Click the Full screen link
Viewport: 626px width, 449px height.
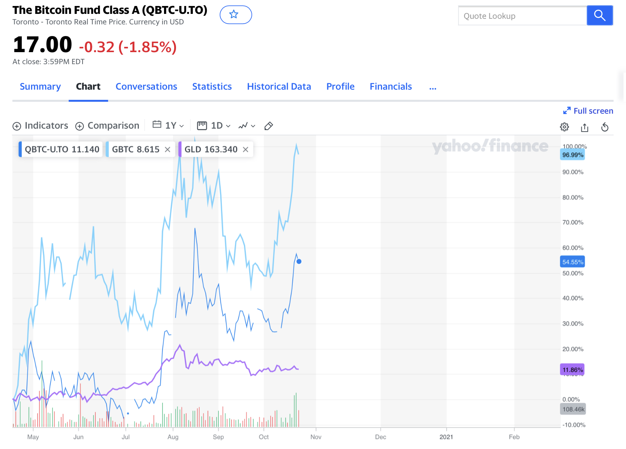(x=588, y=111)
